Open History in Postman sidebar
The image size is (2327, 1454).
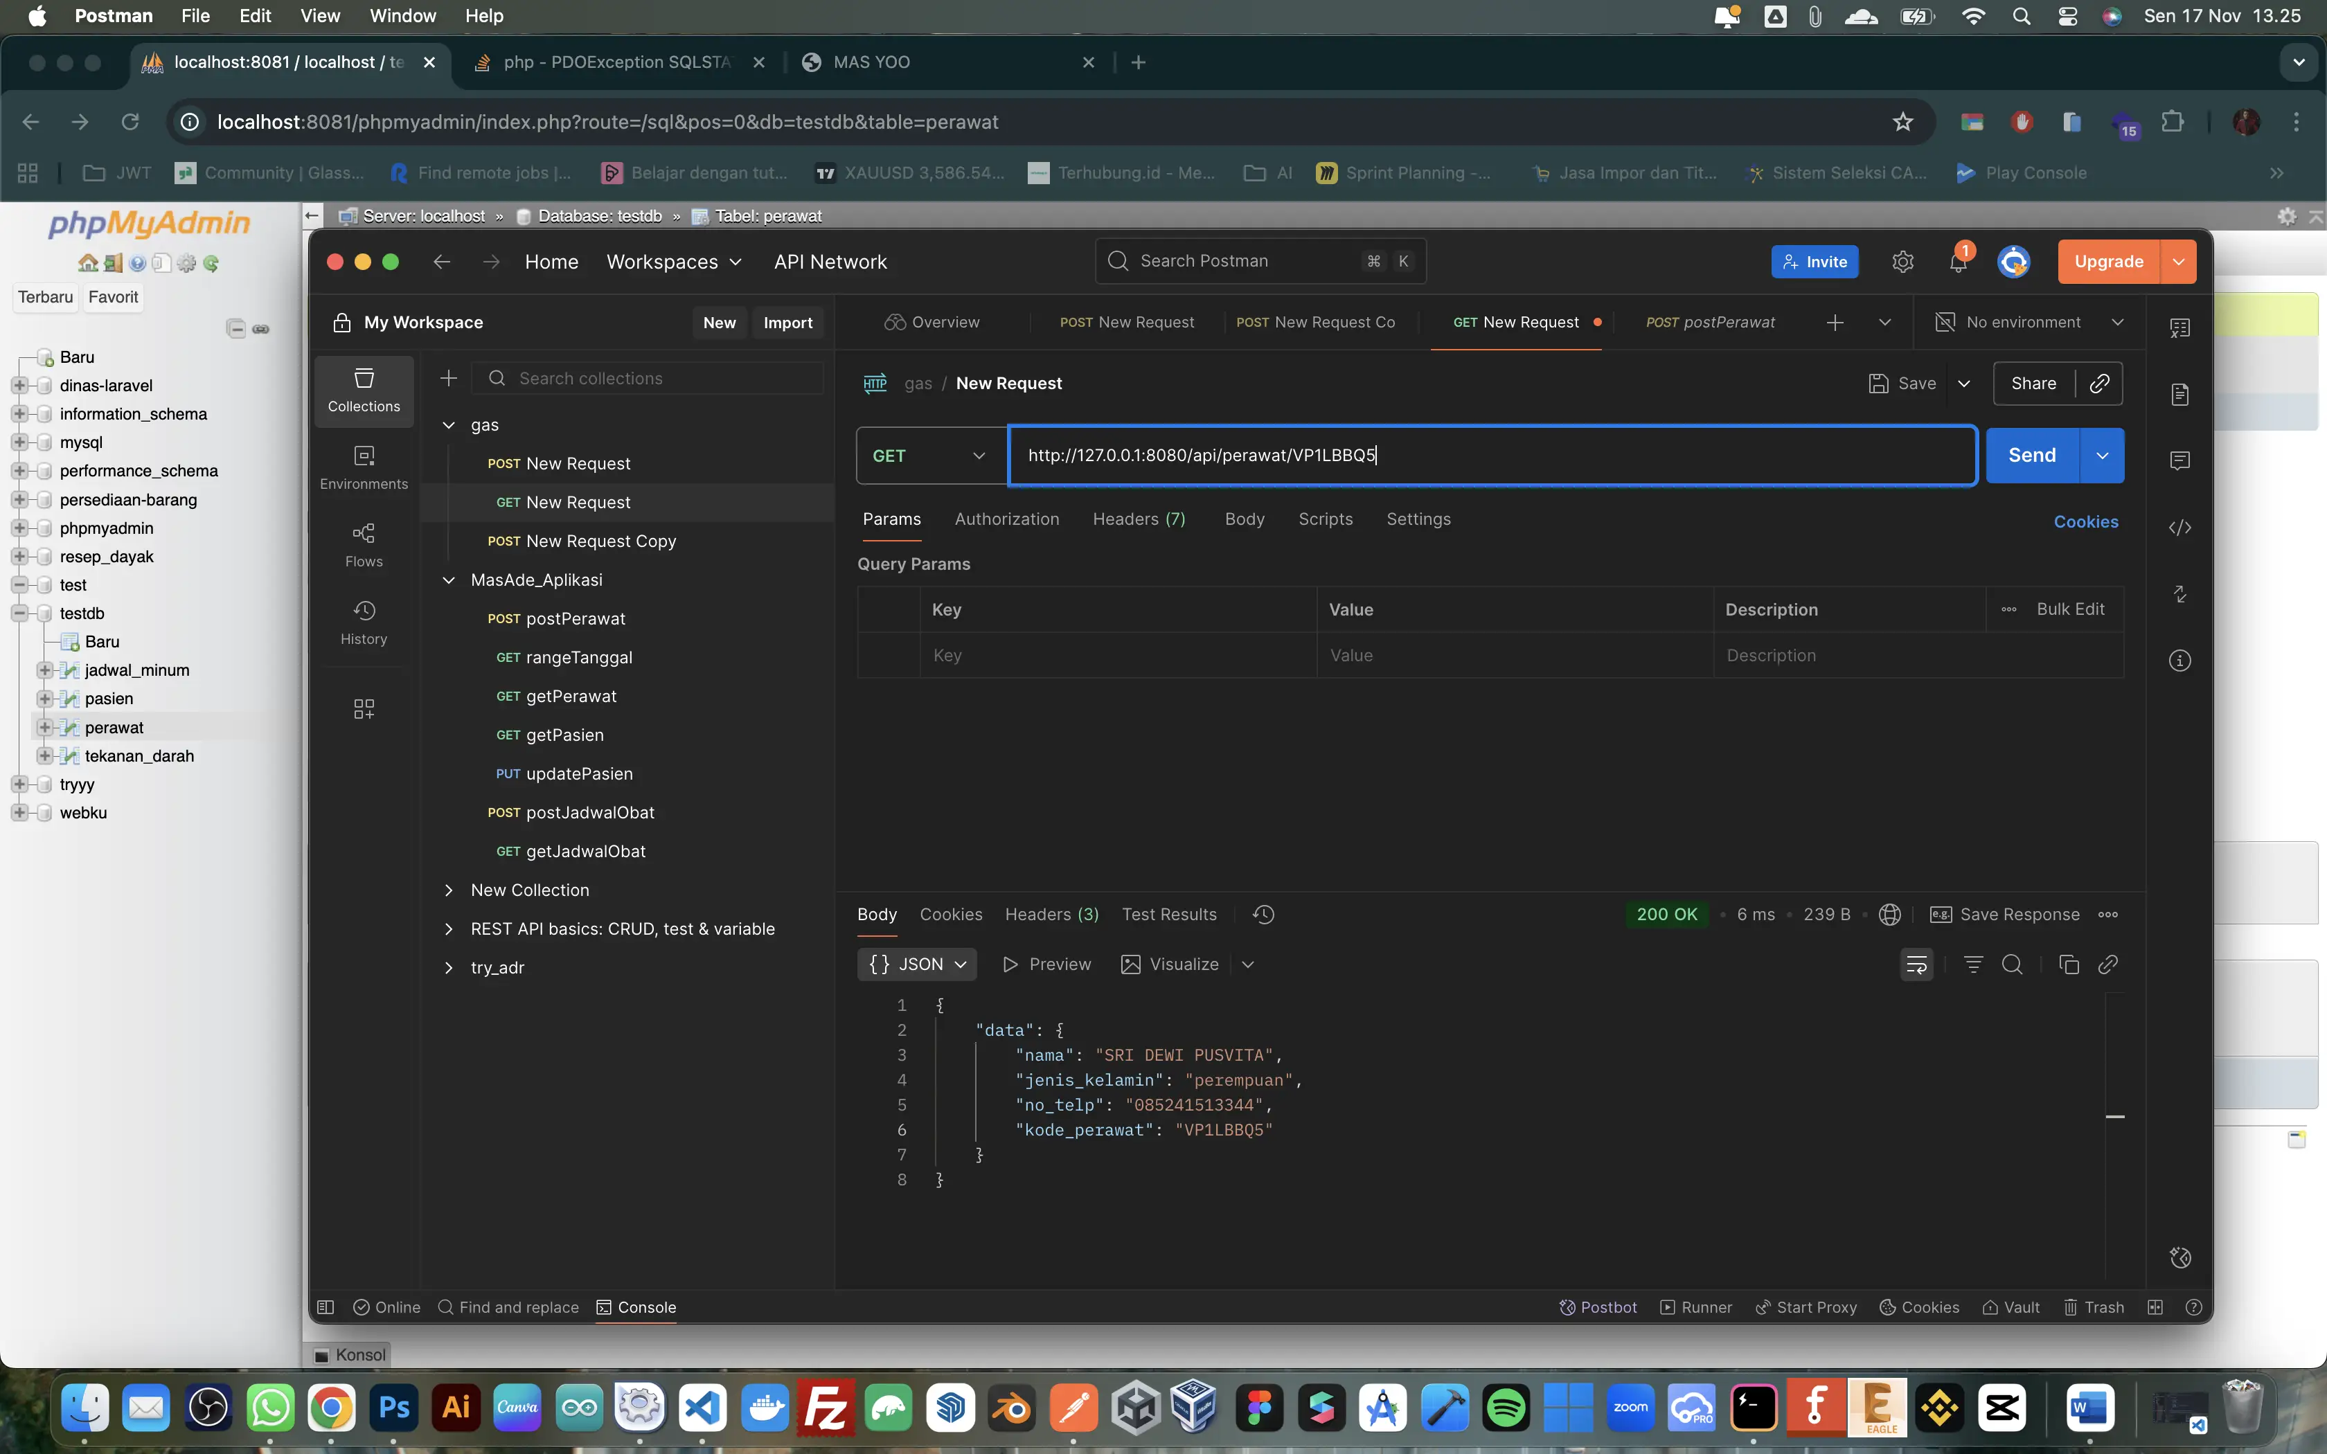pyautogui.click(x=364, y=622)
